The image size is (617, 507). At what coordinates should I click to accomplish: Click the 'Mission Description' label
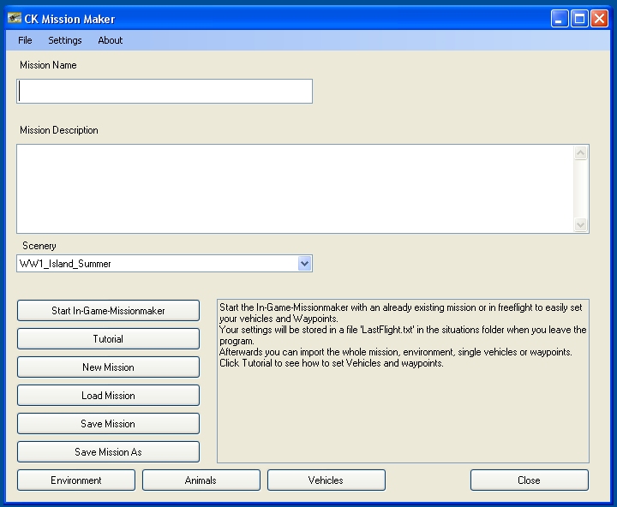point(59,130)
